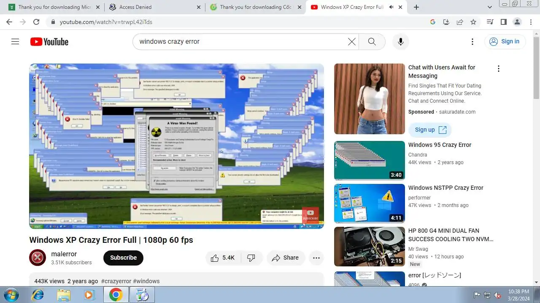Click the Google icon in address bar
This screenshot has height=303, width=540.
(x=432, y=22)
